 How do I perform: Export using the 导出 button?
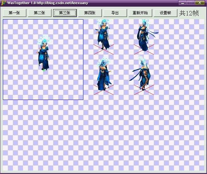pos(115,13)
